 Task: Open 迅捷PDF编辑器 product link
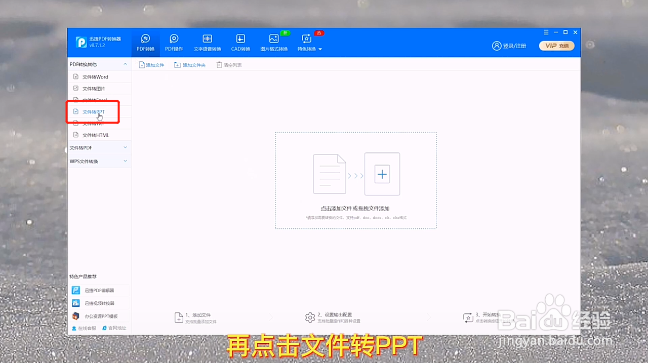click(x=99, y=290)
